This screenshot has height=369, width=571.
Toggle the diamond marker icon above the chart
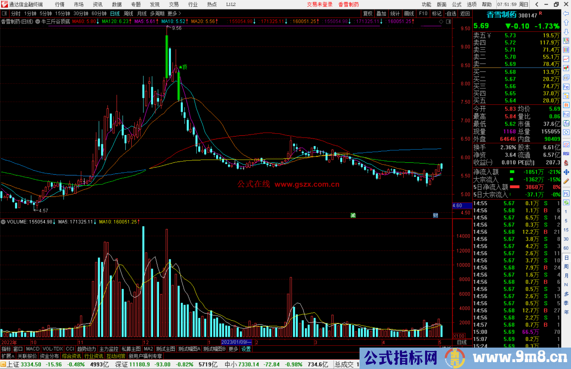tap(441, 22)
